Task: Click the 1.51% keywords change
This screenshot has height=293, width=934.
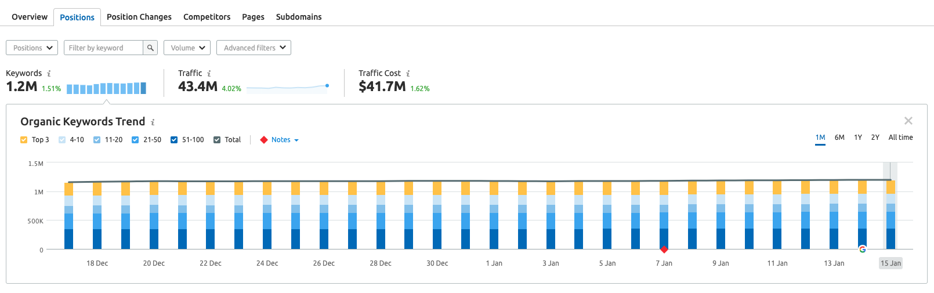Action: coord(51,89)
